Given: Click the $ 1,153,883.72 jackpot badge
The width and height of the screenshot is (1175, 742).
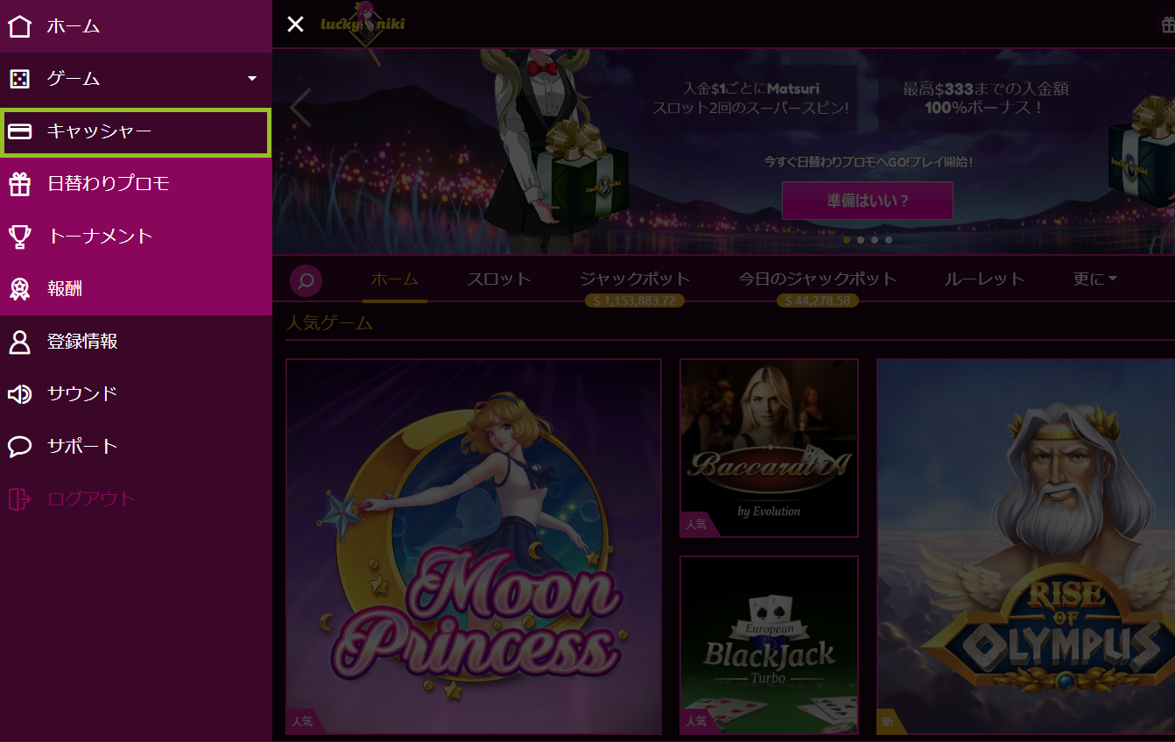Looking at the screenshot, I should click(635, 300).
